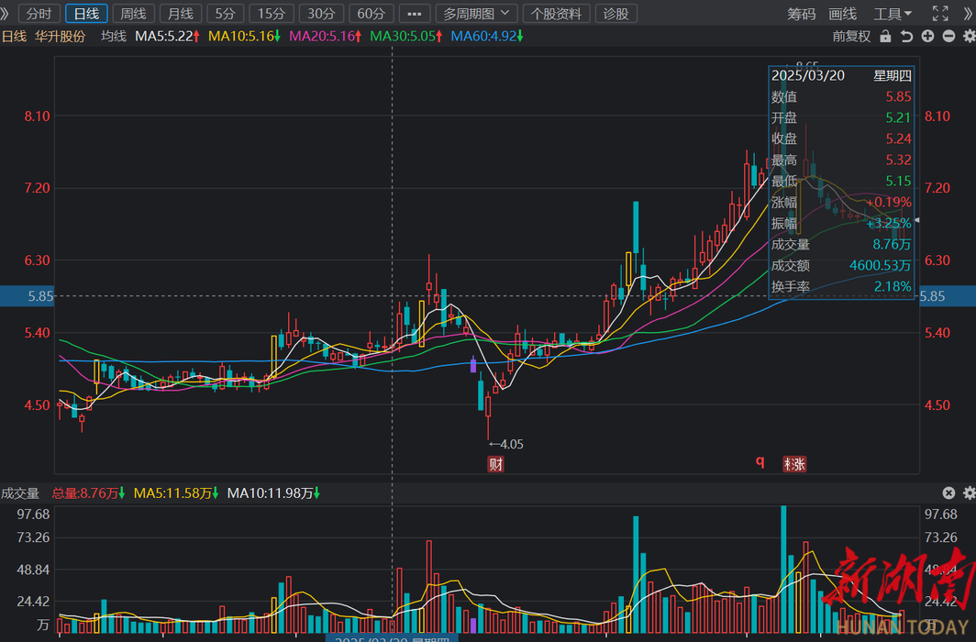Click the volume MA5:11.58万 value
976x642 pixels.
pos(176,493)
